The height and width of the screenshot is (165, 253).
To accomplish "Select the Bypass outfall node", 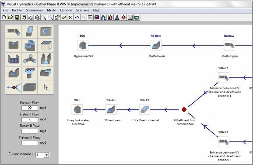I will pos(83,46).
